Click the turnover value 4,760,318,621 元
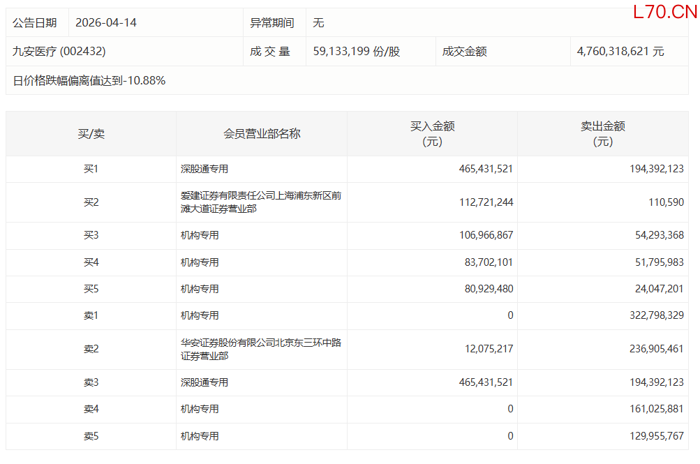 click(x=620, y=51)
